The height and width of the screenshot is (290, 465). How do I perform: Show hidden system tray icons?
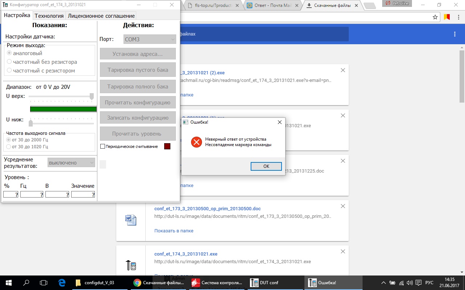384,283
